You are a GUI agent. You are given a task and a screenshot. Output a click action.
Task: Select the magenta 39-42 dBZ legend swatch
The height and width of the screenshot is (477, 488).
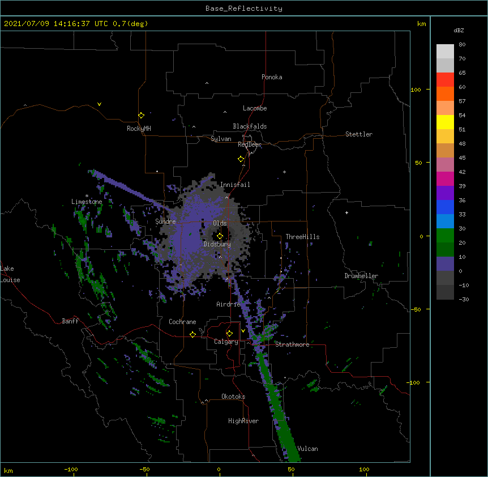(445, 178)
